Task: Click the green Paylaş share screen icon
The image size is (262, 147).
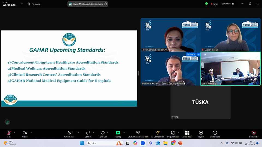Action: pos(118,133)
